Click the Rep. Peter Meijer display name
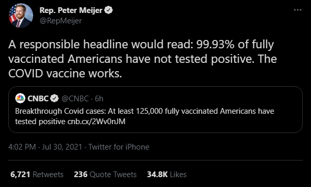This screenshot has height=187, width=311. coord(71,10)
